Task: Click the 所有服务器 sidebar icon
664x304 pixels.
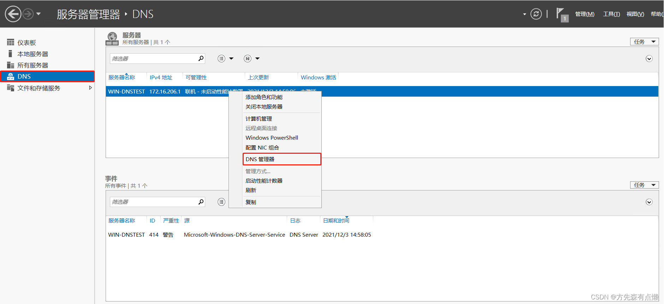Action: pos(11,65)
